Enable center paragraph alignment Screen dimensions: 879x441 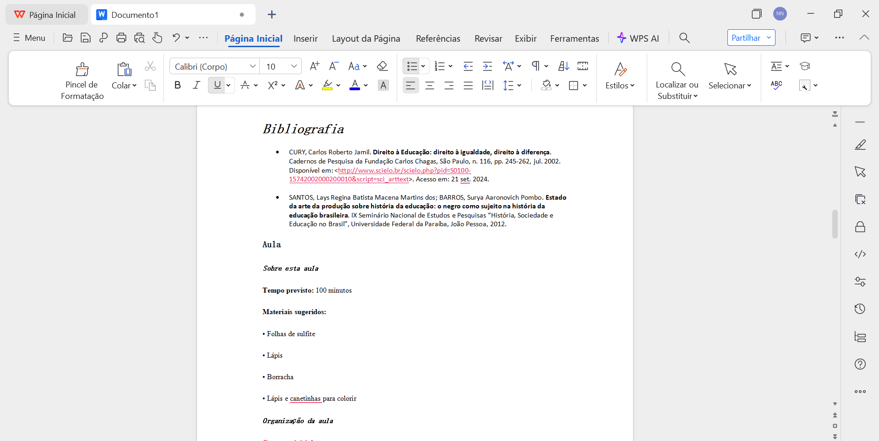430,85
